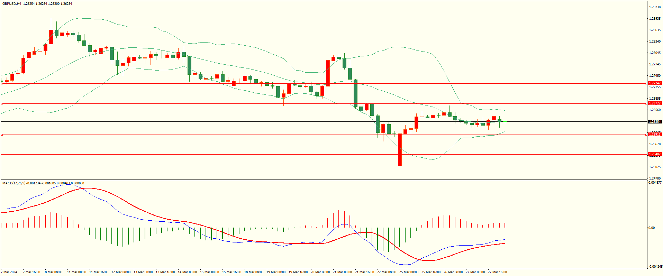Click the 0.00 MACD zero level label

652,228
